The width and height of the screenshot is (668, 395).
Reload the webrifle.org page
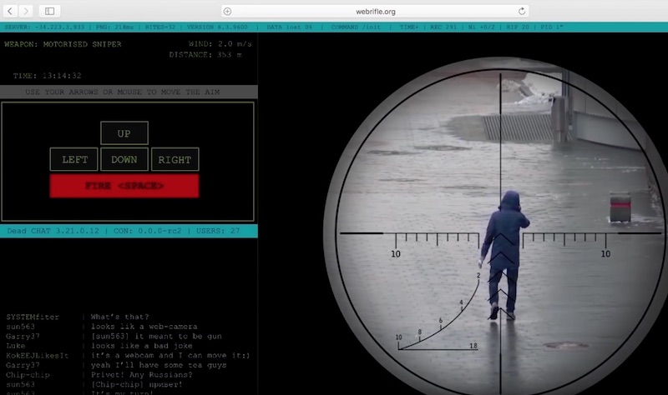(523, 11)
